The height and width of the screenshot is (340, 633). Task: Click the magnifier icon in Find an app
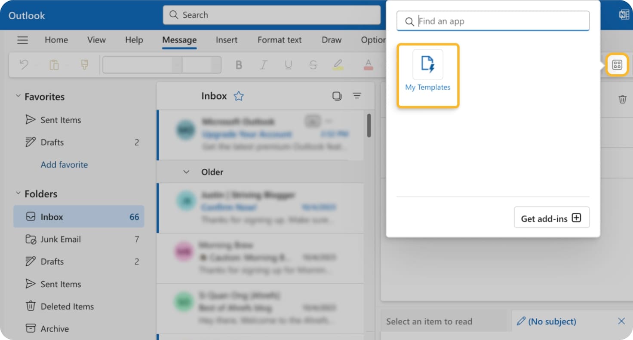pyautogui.click(x=410, y=21)
